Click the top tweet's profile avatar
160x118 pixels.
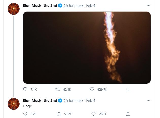[x=14, y=9]
